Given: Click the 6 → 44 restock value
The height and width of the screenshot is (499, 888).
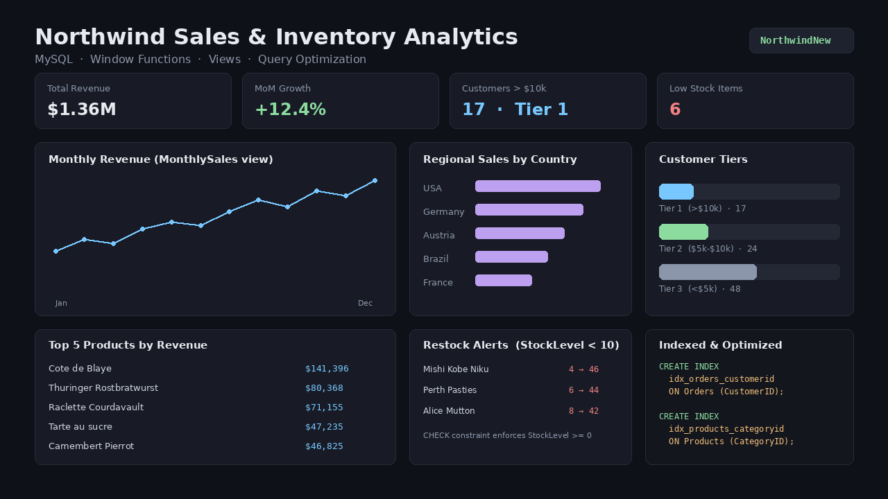Looking at the screenshot, I should click(583, 390).
